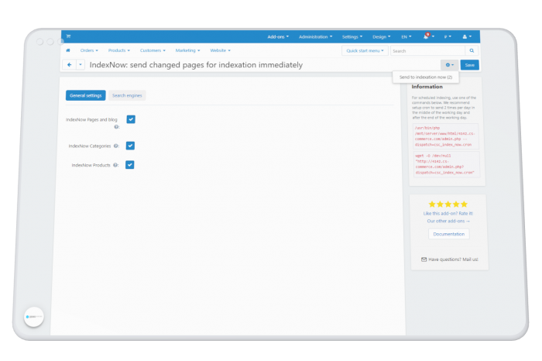Open the Quick start menu dropdown
This screenshot has height=361, width=542.
(x=365, y=51)
